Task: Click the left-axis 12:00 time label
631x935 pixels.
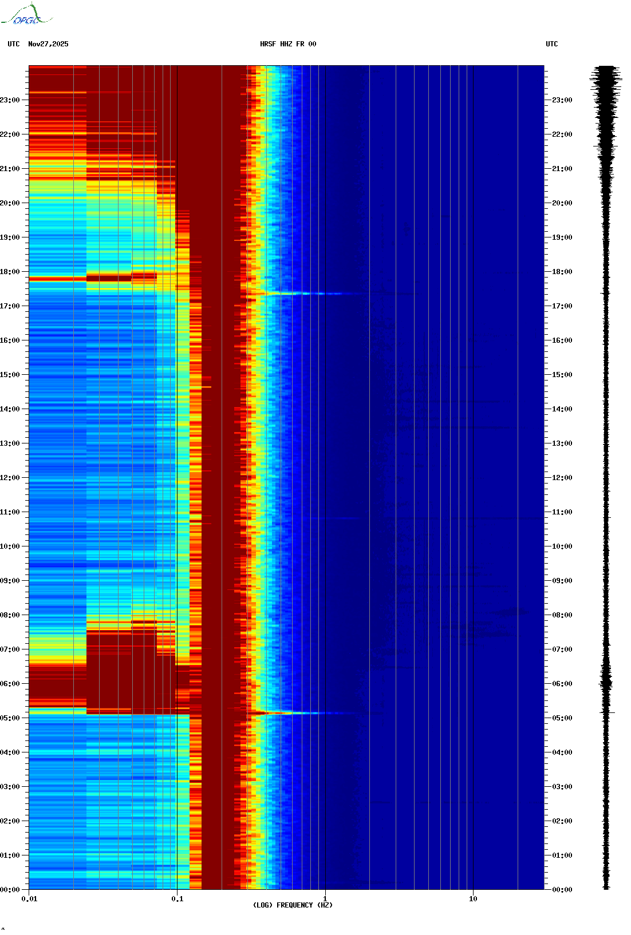Action: pyautogui.click(x=10, y=478)
